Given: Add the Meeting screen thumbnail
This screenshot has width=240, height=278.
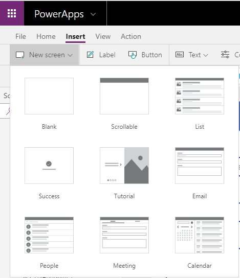Looking at the screenshot, I should [x=124, y=235].
